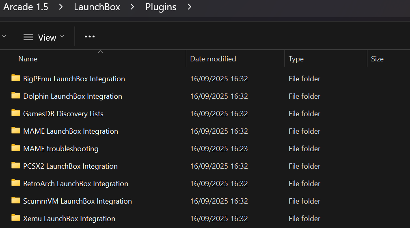Click the MAME troubleshooting folder icon

[16, 148]
